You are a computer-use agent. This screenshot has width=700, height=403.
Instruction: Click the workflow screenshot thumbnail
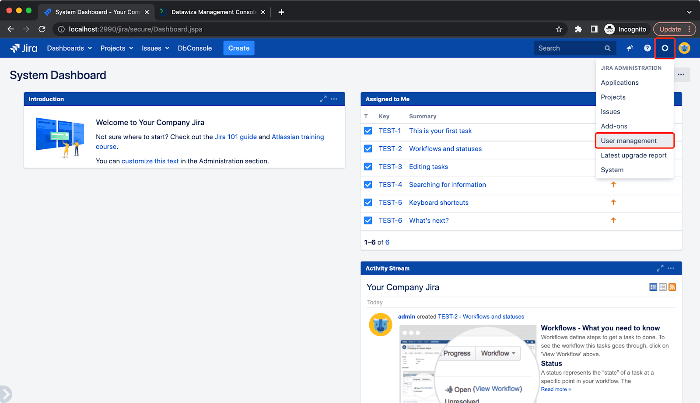tap(468, 364)
